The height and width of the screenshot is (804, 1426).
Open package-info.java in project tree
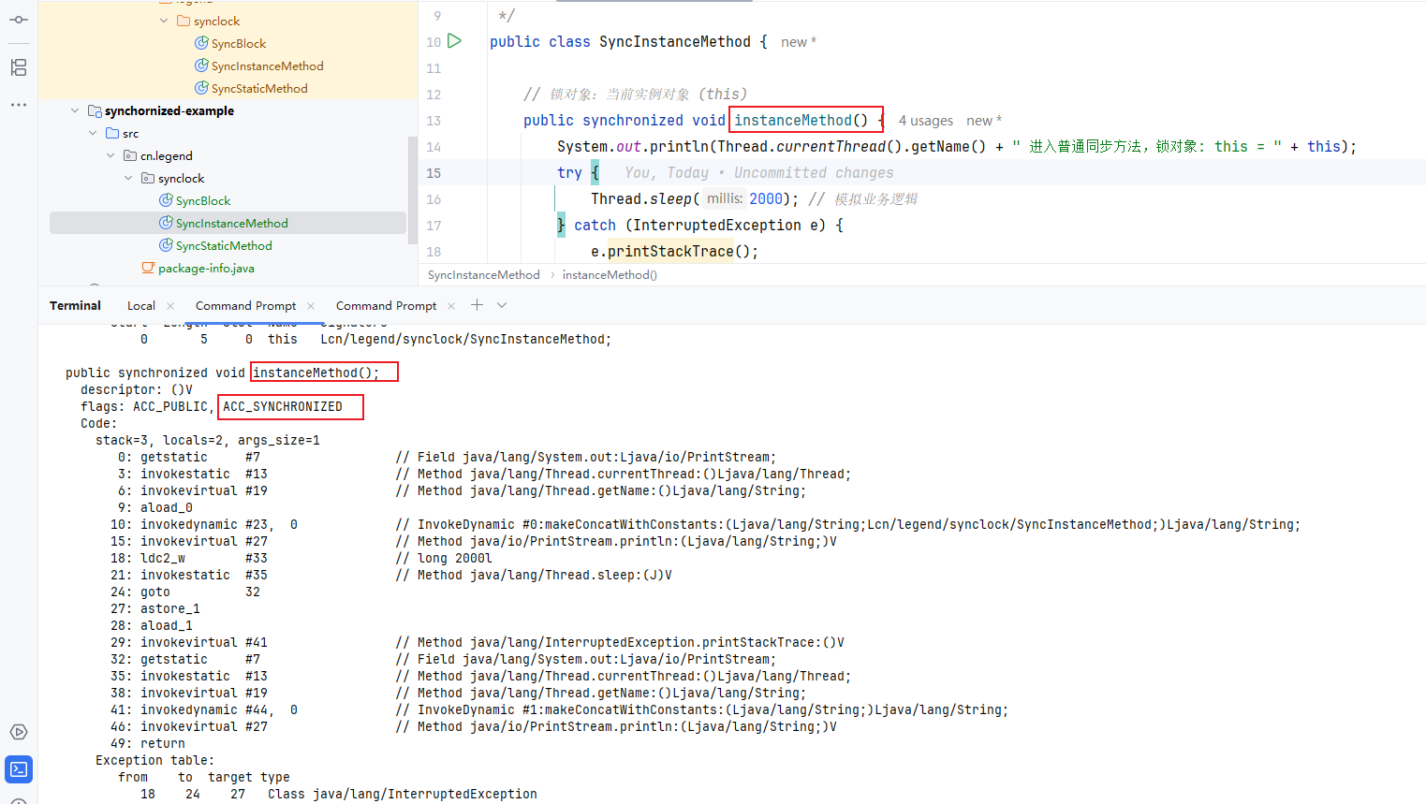tap(206, 268)
